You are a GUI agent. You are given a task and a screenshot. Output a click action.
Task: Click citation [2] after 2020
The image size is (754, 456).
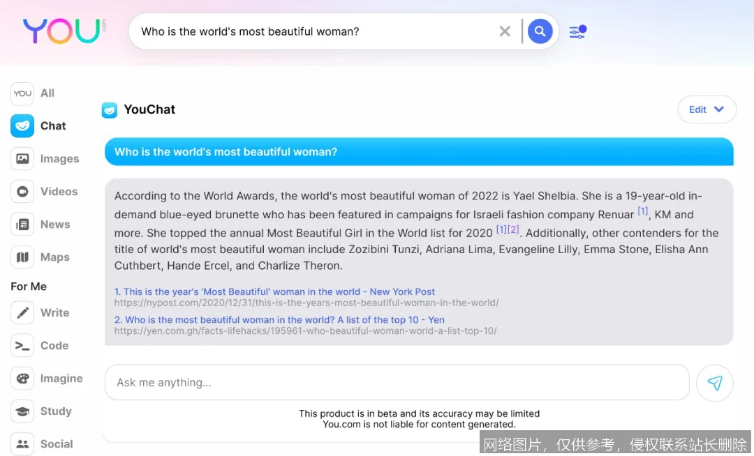[514, 229]
